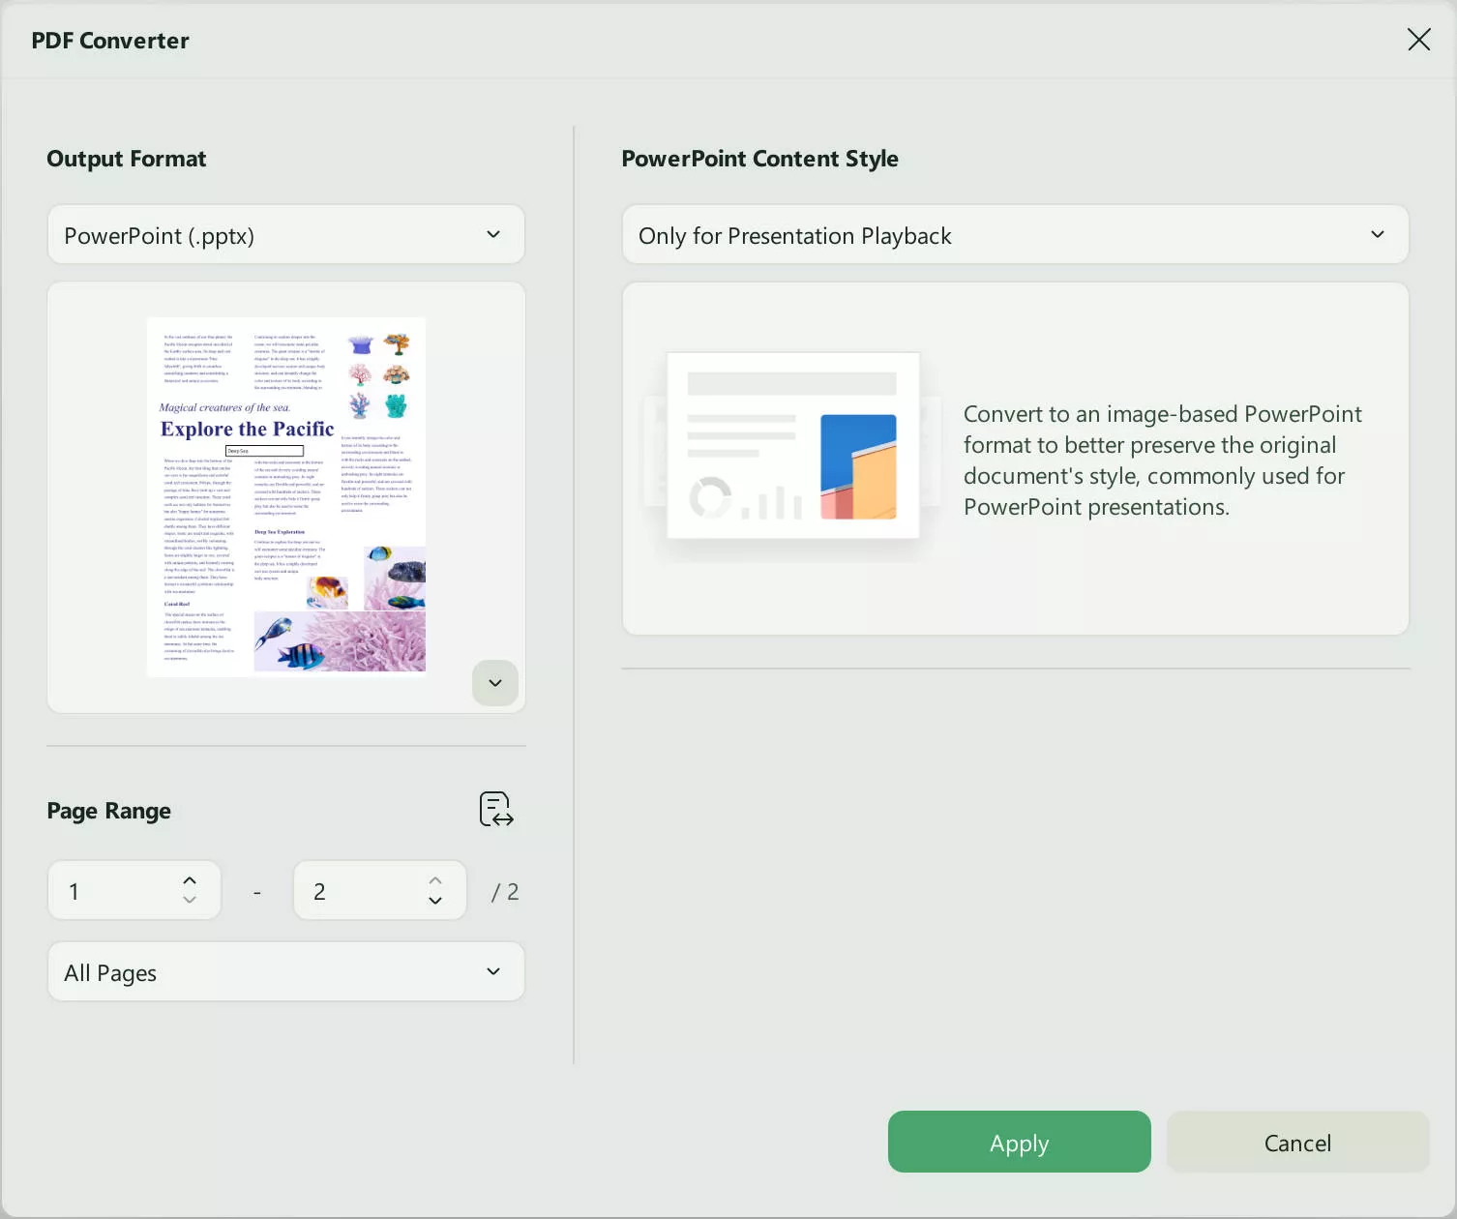This screenshot has width=1457, height=1219.
Task: Expand the All Pages selector
Action: (x=285, y=971)
